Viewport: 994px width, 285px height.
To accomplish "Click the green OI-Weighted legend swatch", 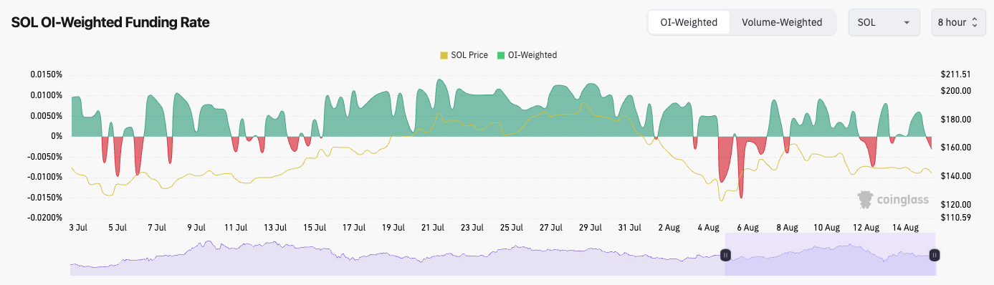I will (501, 55).
